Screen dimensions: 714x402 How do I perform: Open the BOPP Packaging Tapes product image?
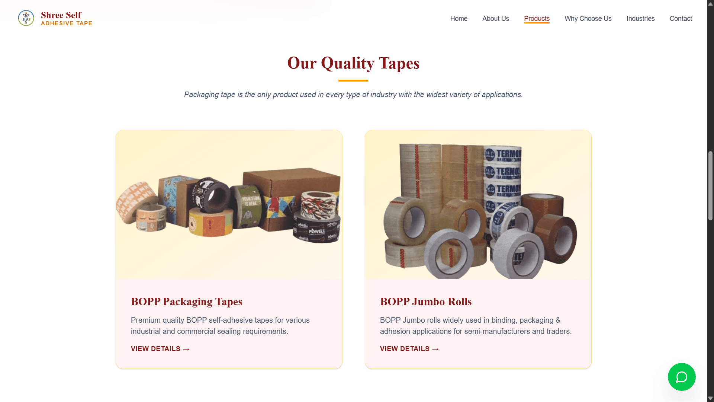point(229,204)
